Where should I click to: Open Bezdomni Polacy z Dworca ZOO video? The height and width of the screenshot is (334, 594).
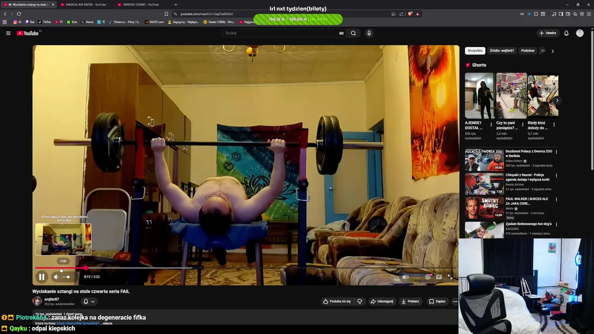tap(484, 160)
